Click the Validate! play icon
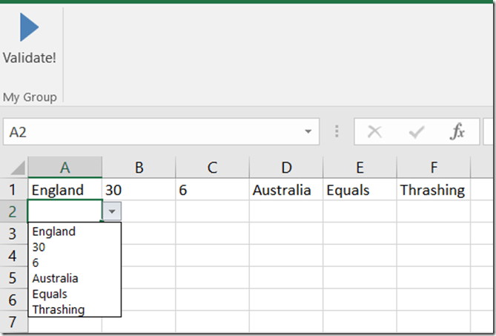The width and height of the screenshot is (496, 336). click(x=29, y=27)
